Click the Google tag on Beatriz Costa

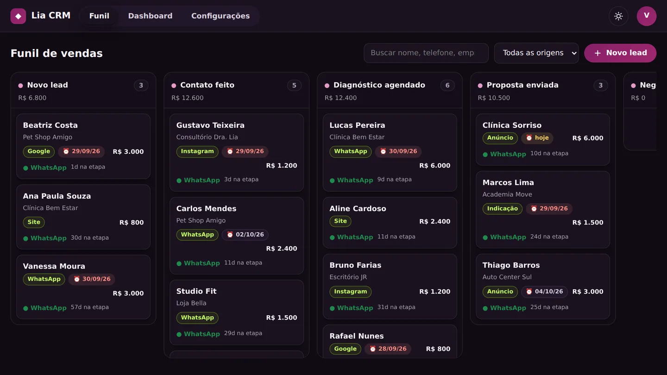pos(39,151)
